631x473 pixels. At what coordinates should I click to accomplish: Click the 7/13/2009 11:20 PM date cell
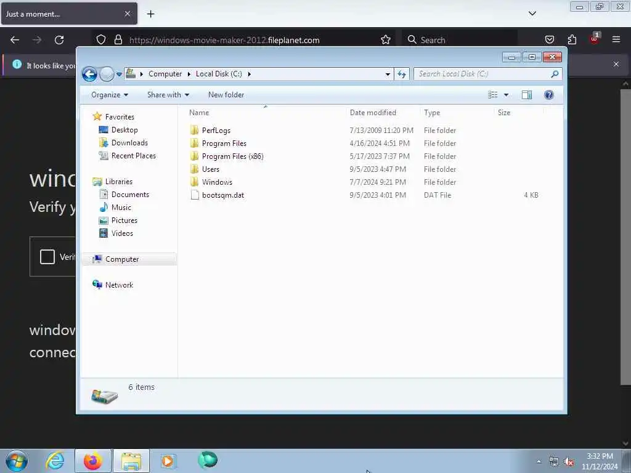(381, 131)
